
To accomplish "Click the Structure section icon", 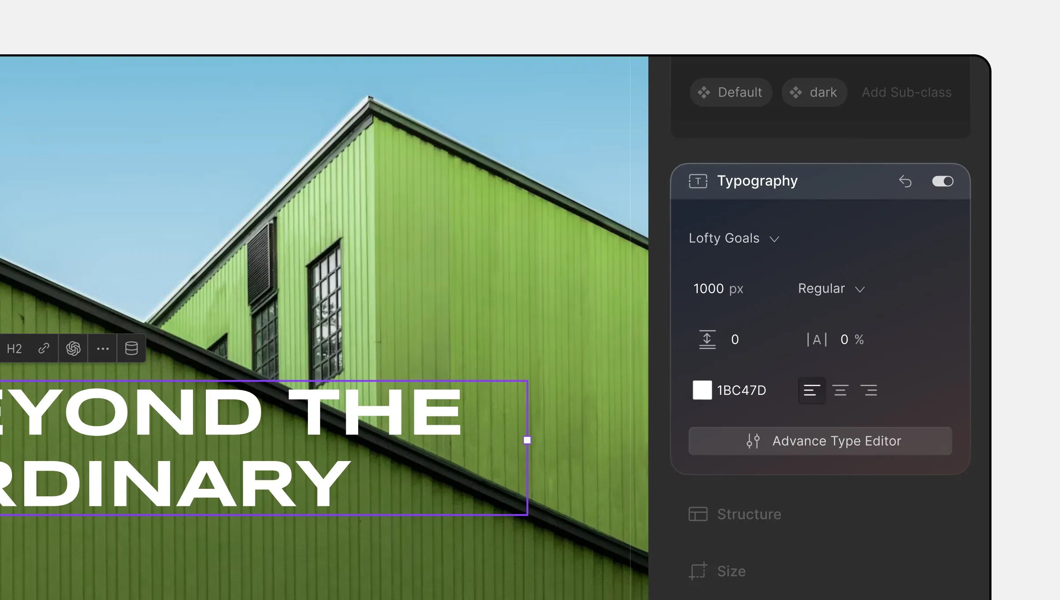I will [697, 514].
